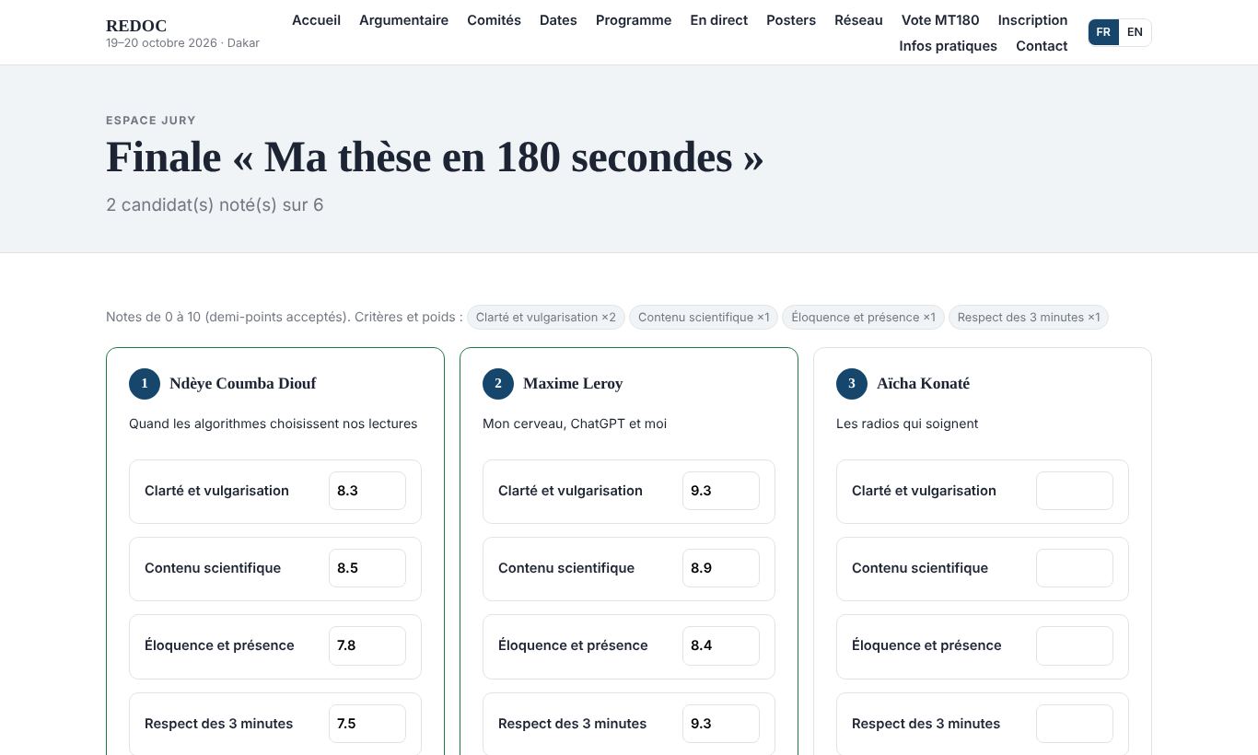
Task: Select the Dates navigation link
Action: pyautogui.click(x=558, y=20)
